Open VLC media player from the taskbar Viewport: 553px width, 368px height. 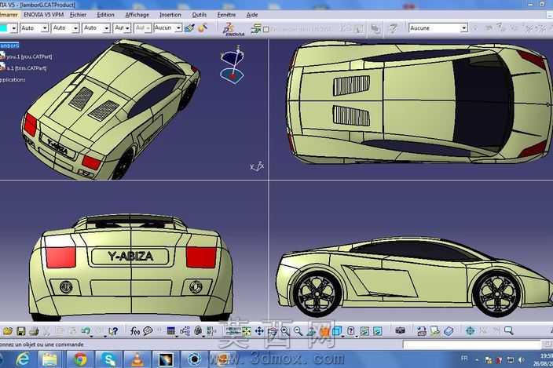click(x=137, y=359)
